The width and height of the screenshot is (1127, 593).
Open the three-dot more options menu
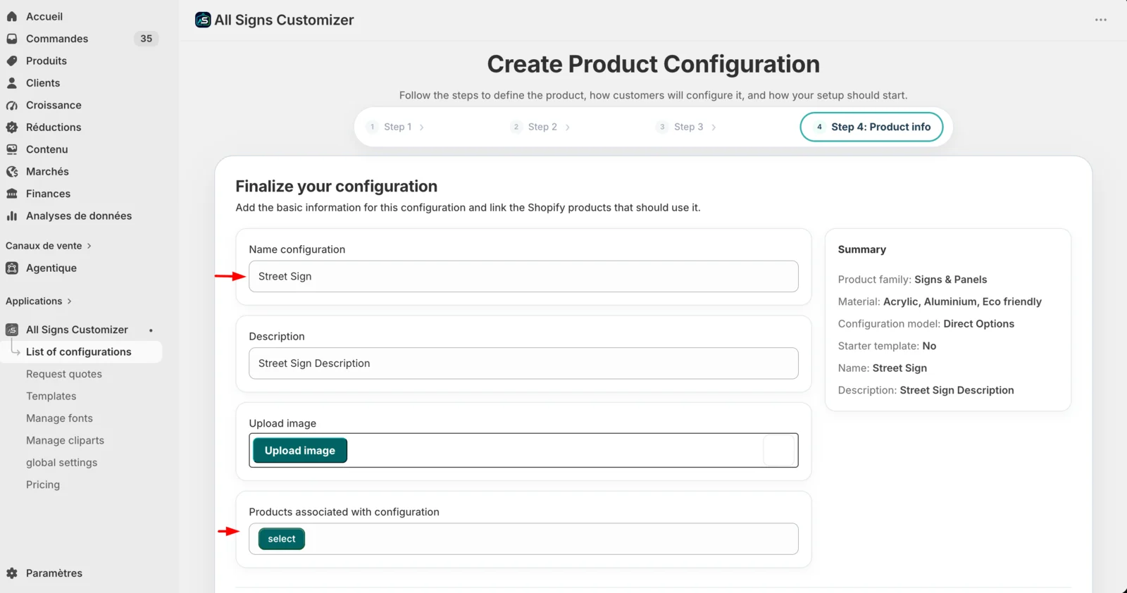(1101, 20)
